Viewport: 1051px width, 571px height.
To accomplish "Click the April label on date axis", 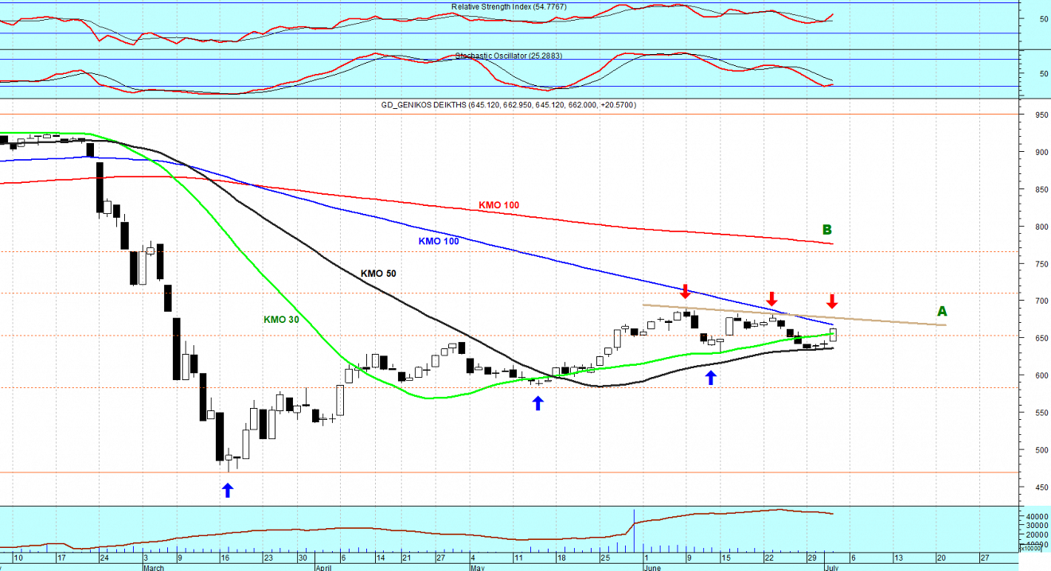I will 323,568.
